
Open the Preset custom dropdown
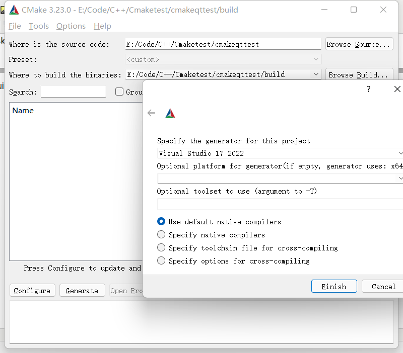(x=223, y=59)
